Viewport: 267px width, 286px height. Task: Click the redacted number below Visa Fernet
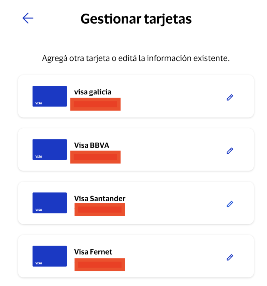(x=100, y=265)
